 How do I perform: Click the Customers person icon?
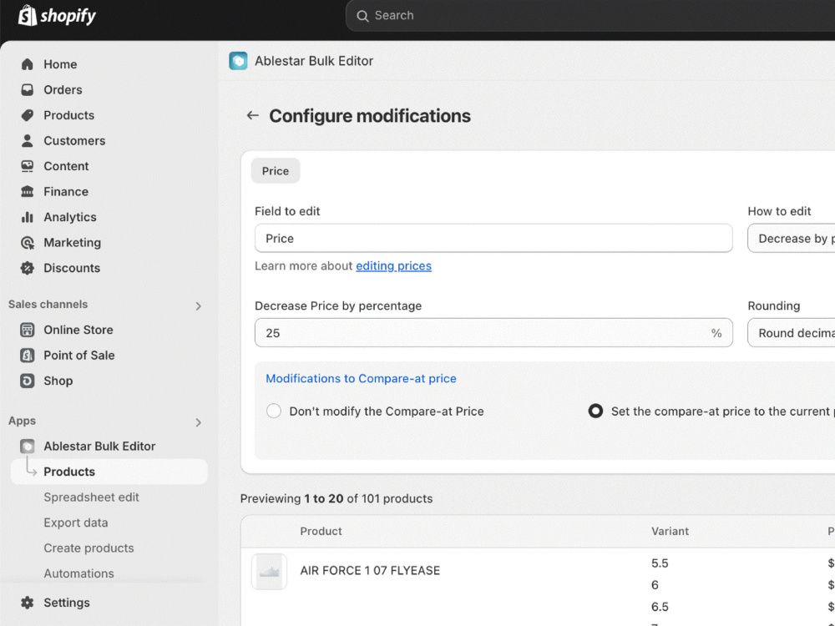click(x=28, y=140)
